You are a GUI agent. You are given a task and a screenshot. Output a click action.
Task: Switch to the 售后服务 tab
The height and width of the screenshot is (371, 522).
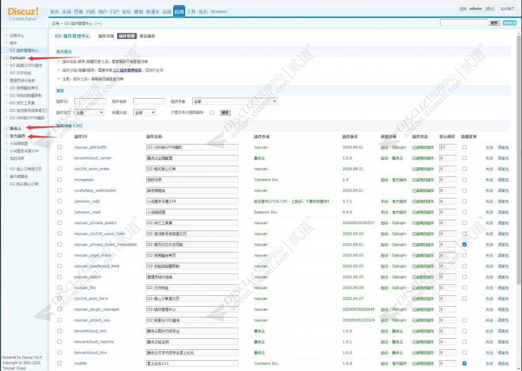147,36
